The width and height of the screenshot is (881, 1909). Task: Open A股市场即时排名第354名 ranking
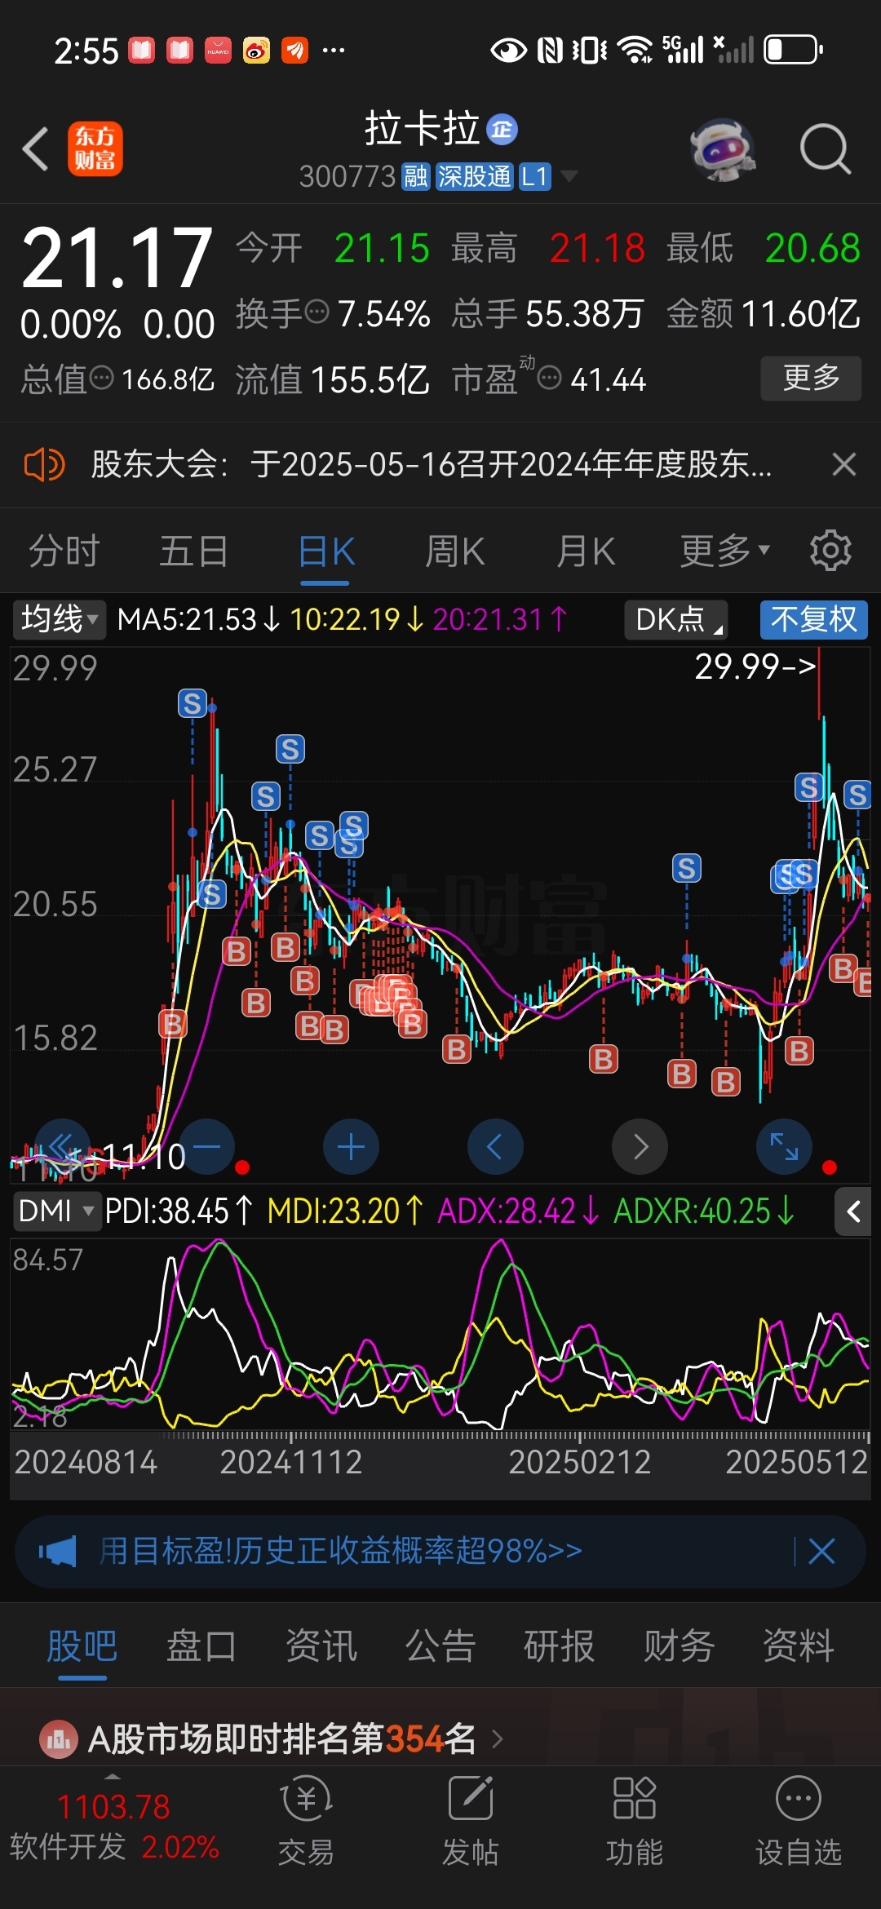click(281, 1738)
